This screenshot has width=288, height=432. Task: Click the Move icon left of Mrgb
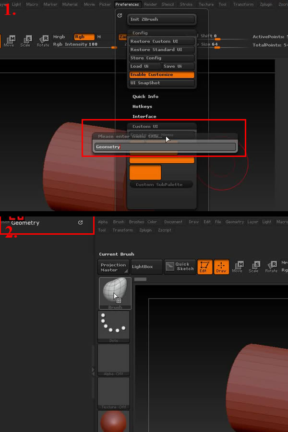(x=10, y=41)
